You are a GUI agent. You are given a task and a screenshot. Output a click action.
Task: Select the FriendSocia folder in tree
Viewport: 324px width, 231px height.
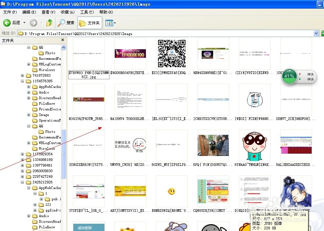tap(50, 109)
